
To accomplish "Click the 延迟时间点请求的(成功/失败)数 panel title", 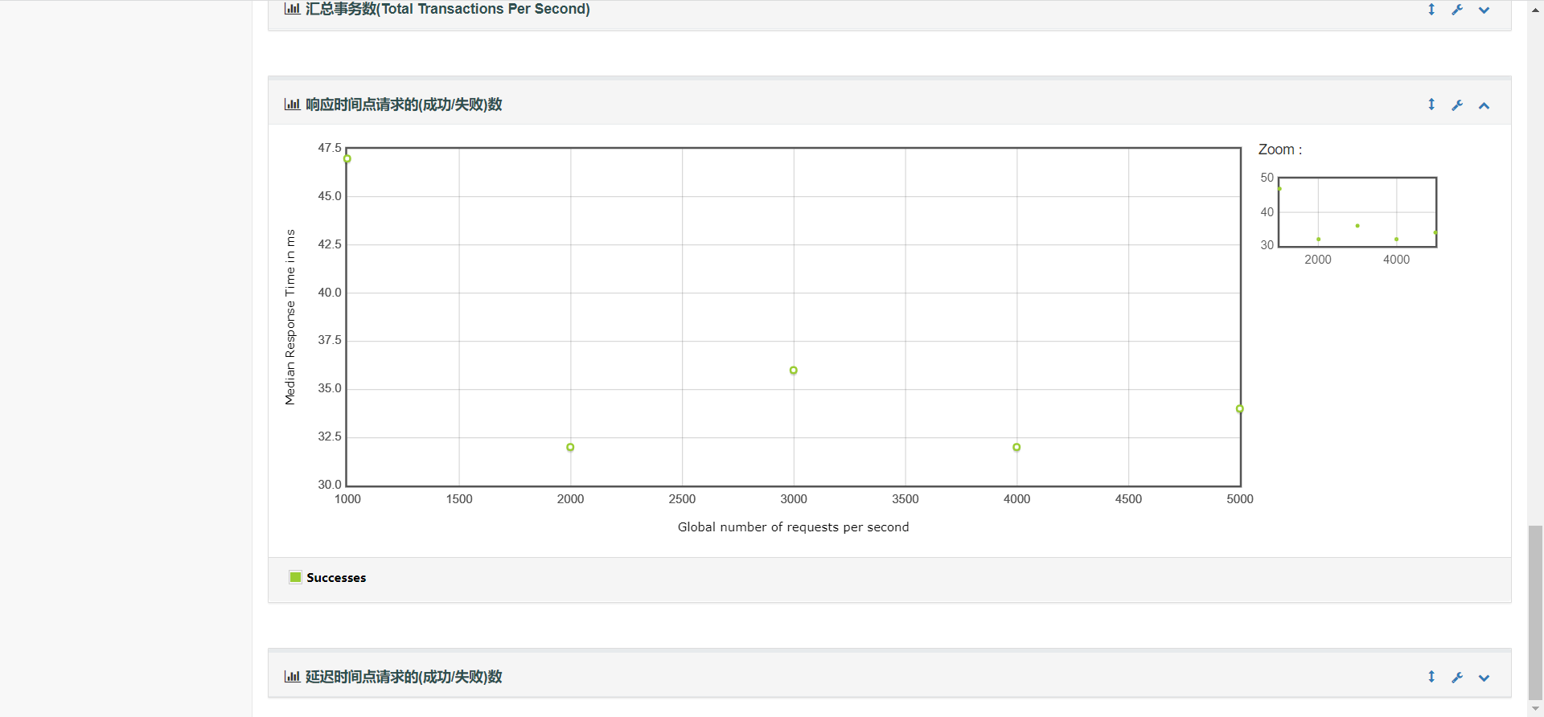I will pyautogui.click(x=404, y=677).
